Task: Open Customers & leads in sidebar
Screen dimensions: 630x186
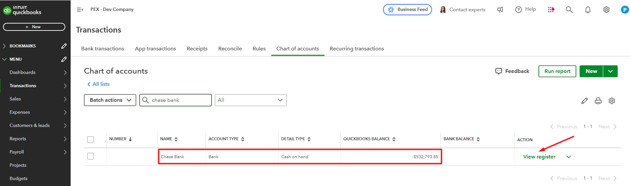Action: point(30,126)
